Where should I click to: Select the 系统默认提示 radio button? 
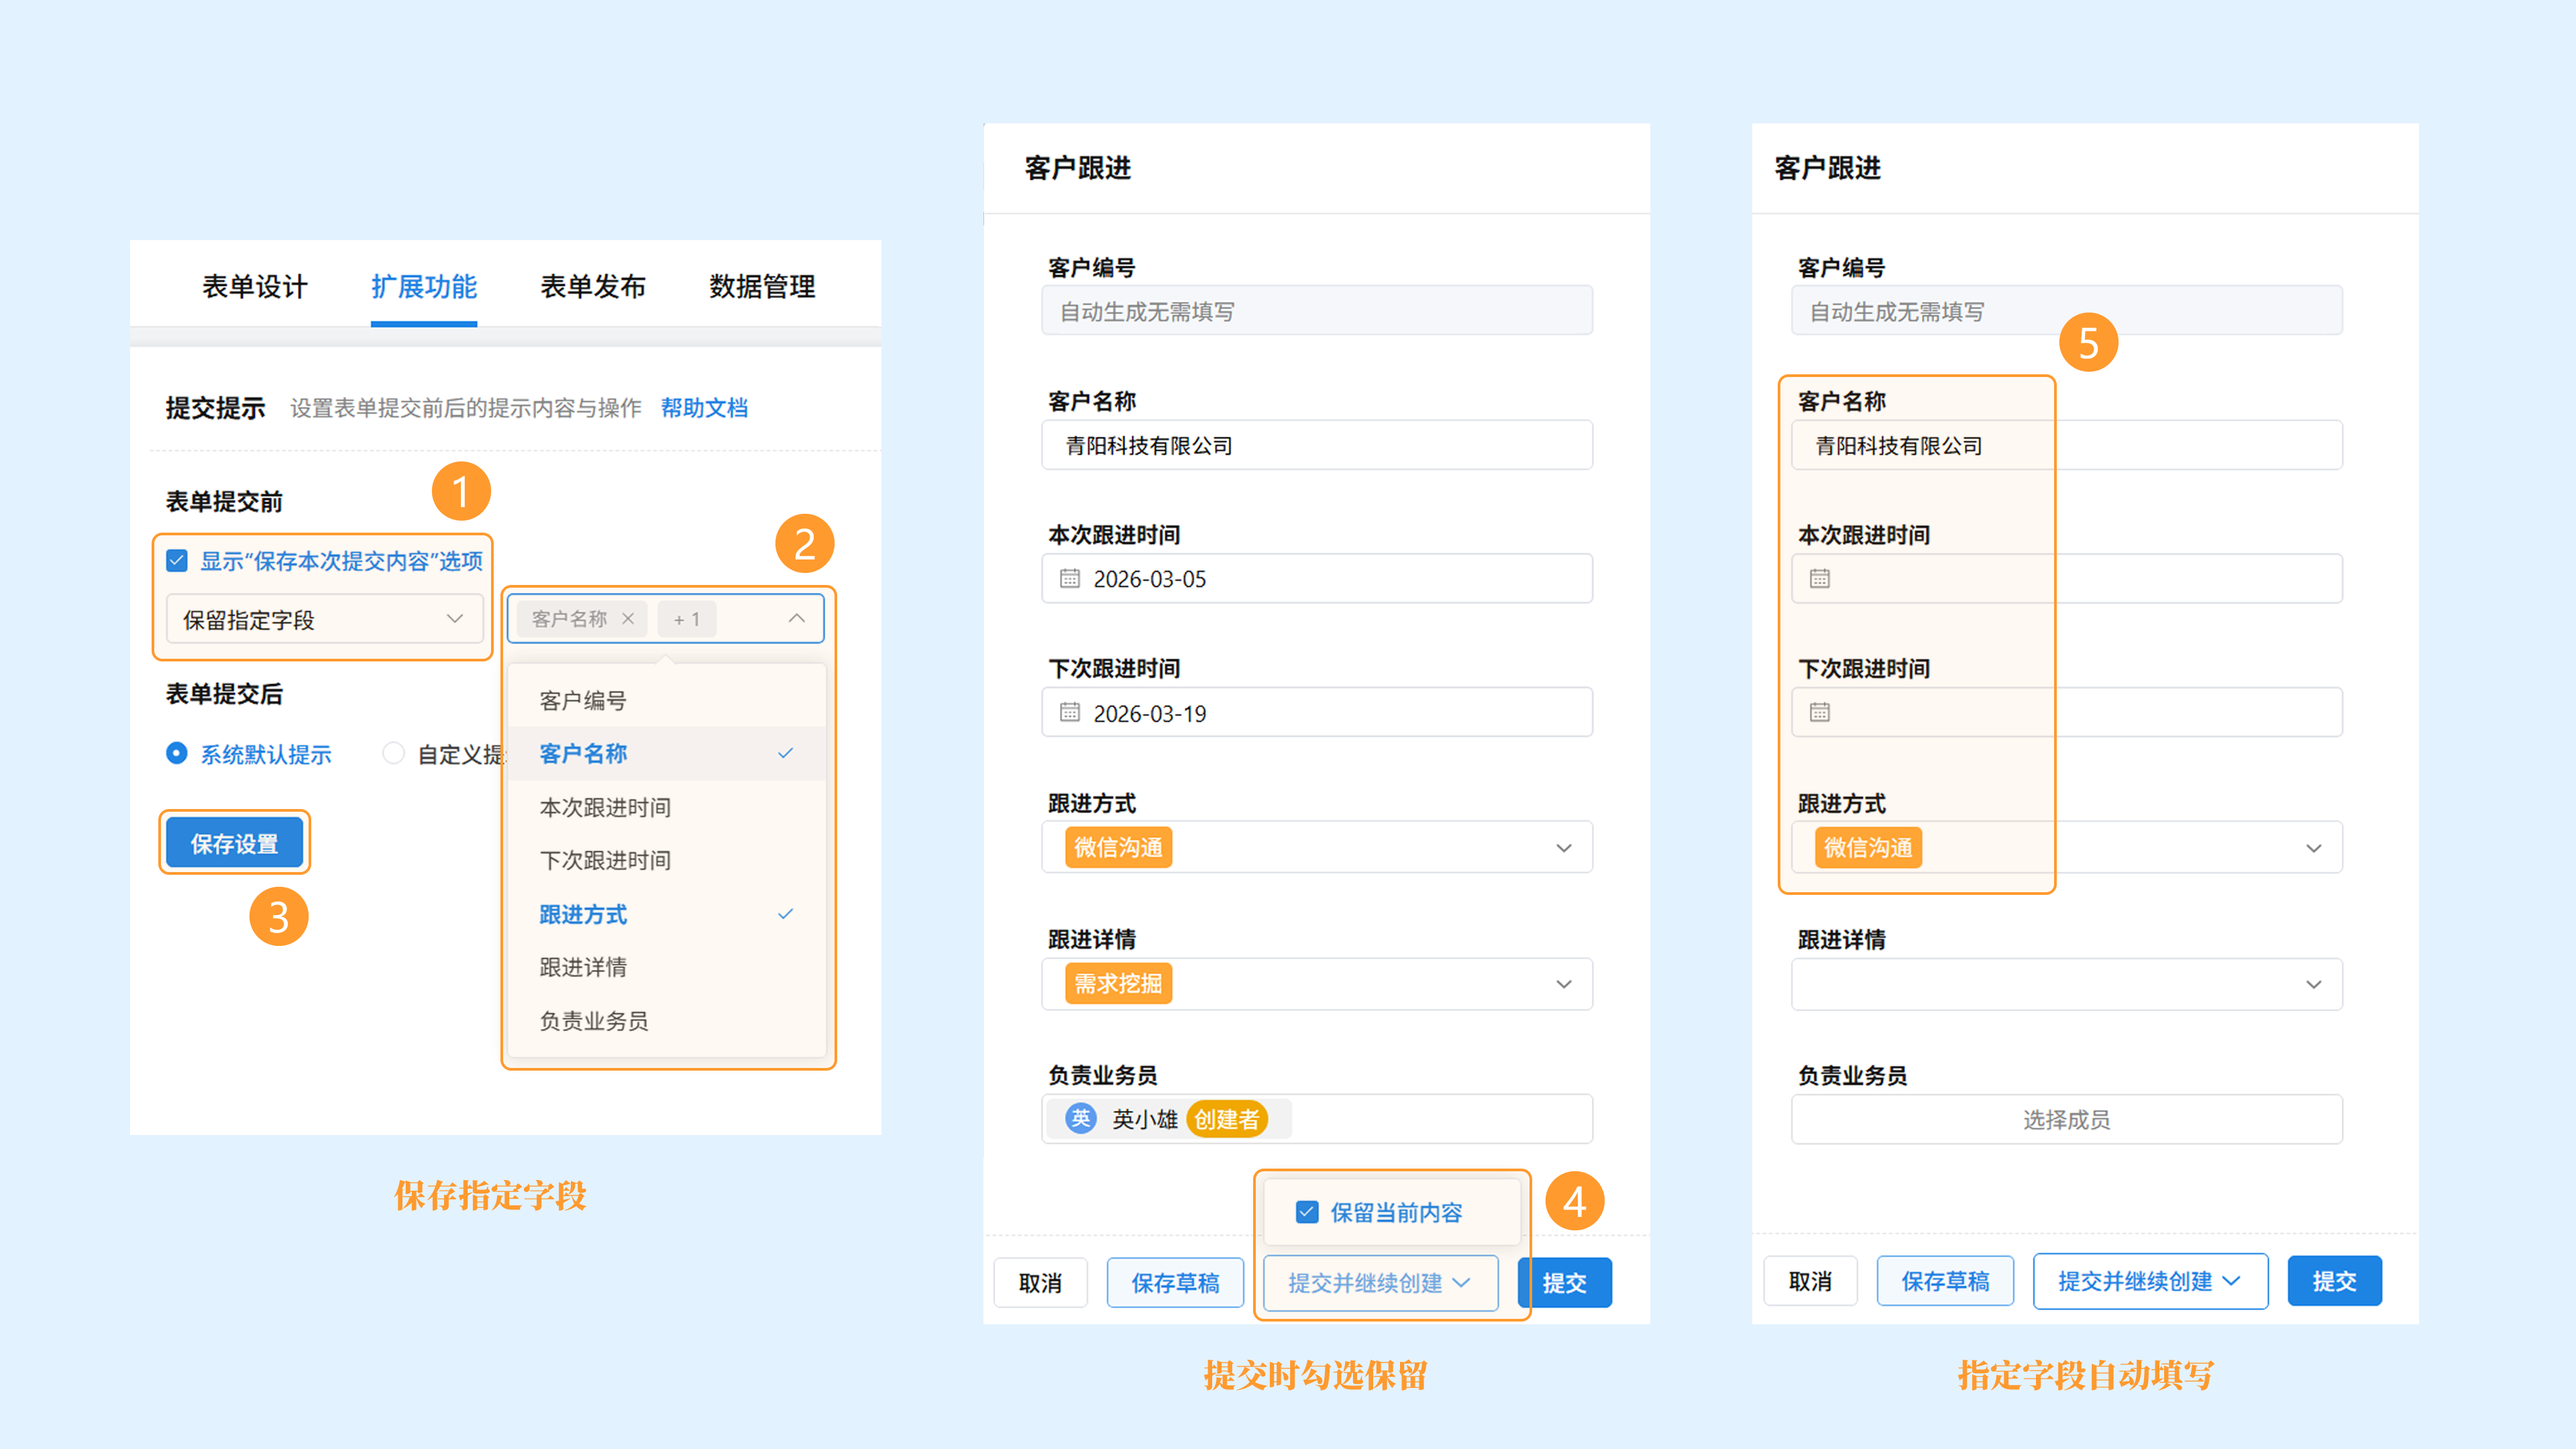pyautogui.click(x=176, y=753)
